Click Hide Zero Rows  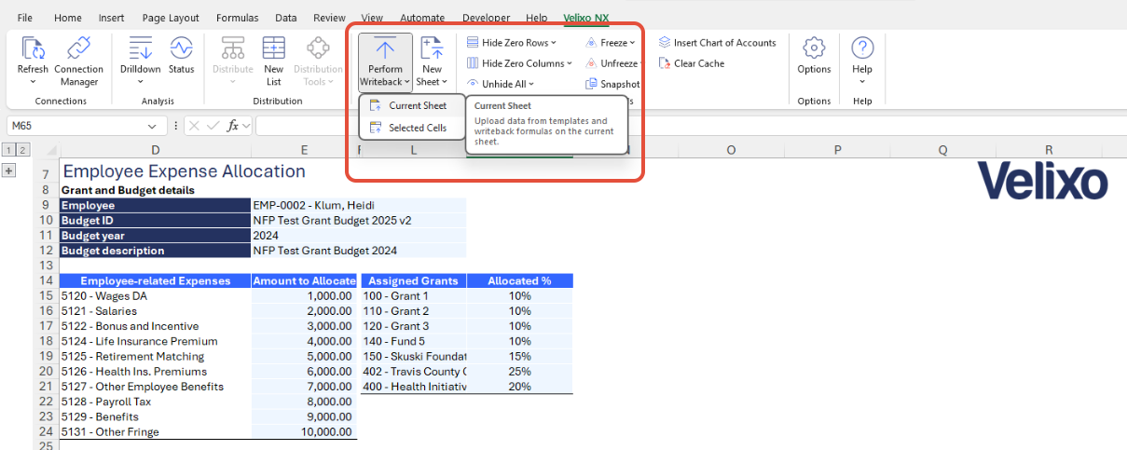511,43
